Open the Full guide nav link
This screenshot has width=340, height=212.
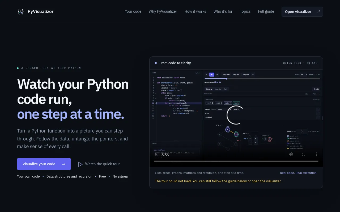266,12
